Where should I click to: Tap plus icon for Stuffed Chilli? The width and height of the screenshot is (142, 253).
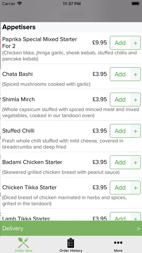[135, 131]
